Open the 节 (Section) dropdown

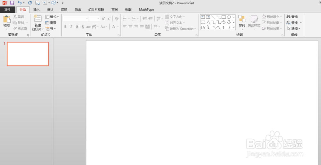click(x=50, y=29)
